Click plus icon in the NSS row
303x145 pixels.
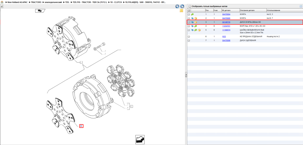(189, 37)
